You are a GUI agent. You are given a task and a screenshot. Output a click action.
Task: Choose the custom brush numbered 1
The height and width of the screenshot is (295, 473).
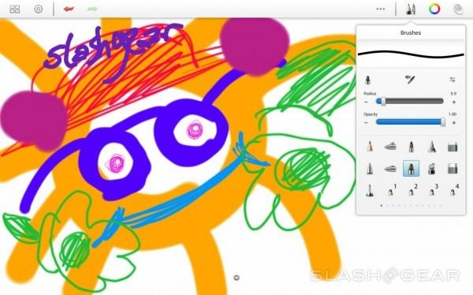391,191
